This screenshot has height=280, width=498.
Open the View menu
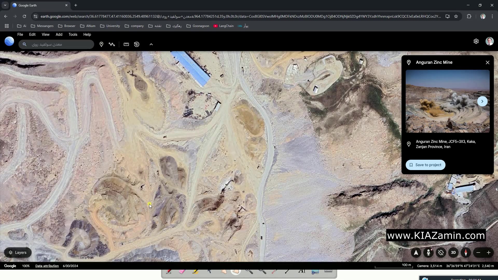pyautogui.click(x=45, y=34)
